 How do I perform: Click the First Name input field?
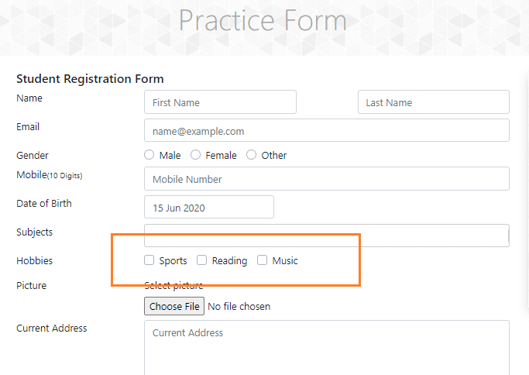coord(220,102)
